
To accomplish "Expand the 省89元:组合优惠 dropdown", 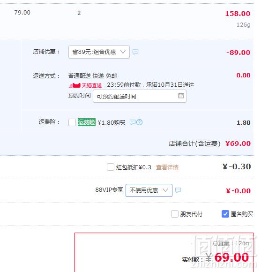I will (99, 52).
